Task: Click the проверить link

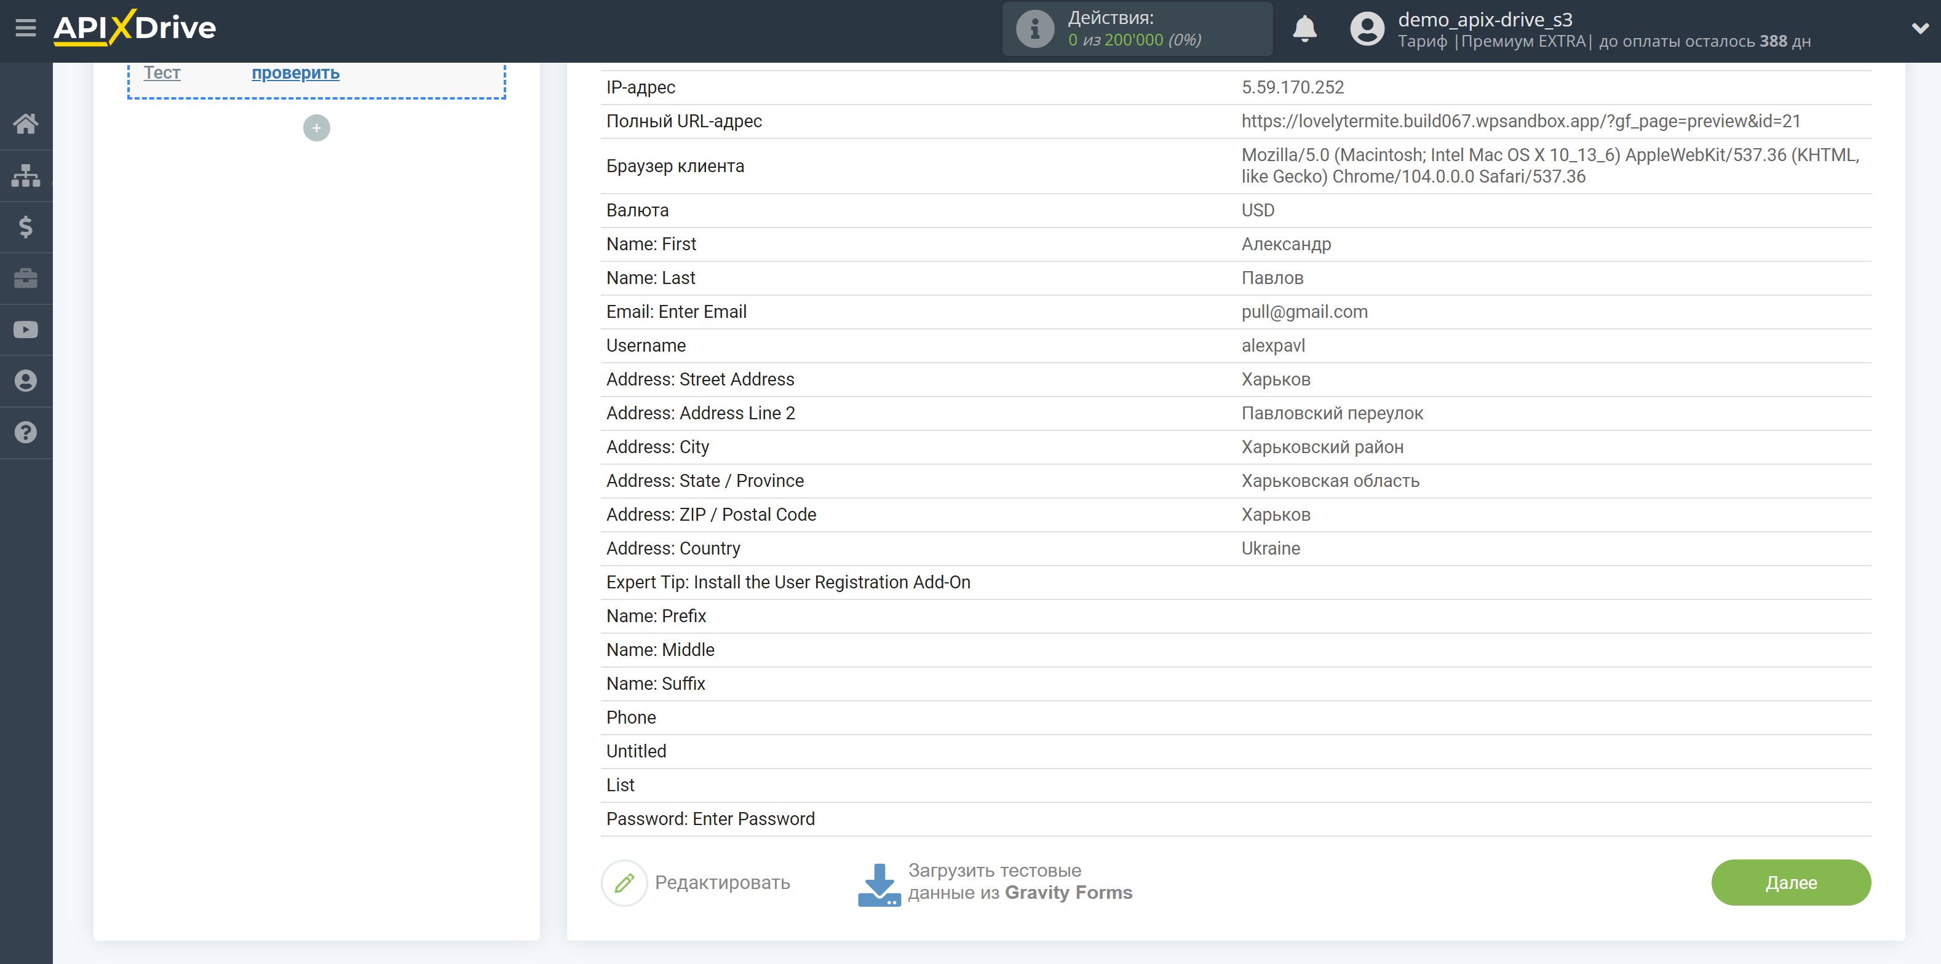Action: (295, 73)
